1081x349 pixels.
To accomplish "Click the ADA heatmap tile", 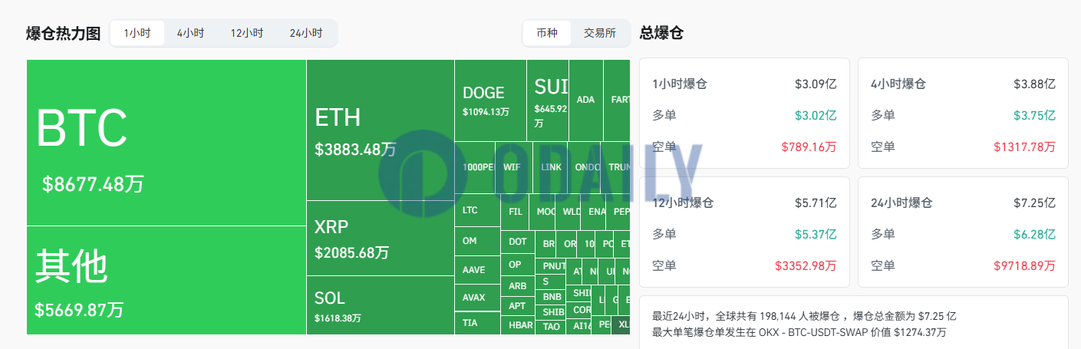I will coord(585,100).
